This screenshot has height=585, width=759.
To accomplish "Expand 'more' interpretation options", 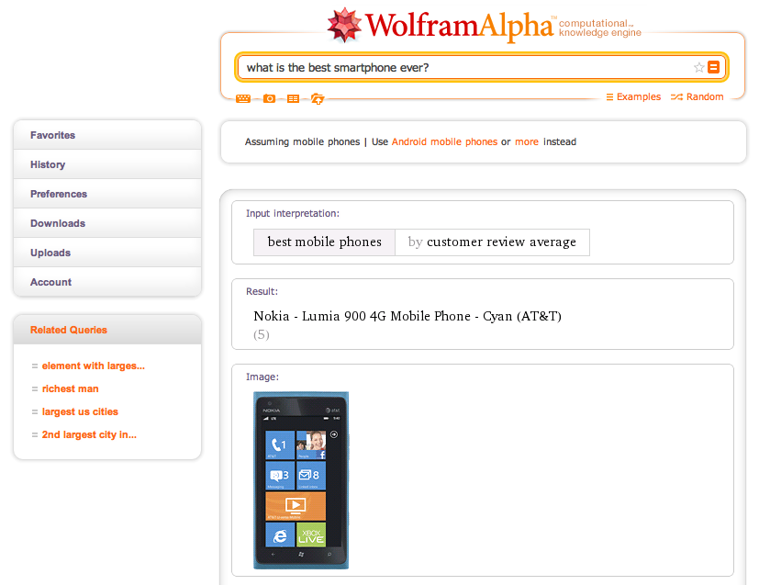I will click(527, 141).
